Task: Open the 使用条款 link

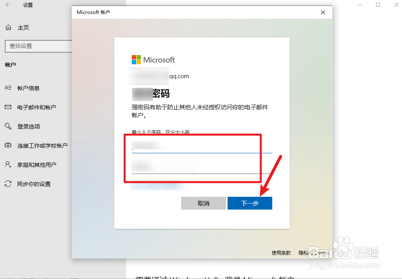Action: [281, 253]
